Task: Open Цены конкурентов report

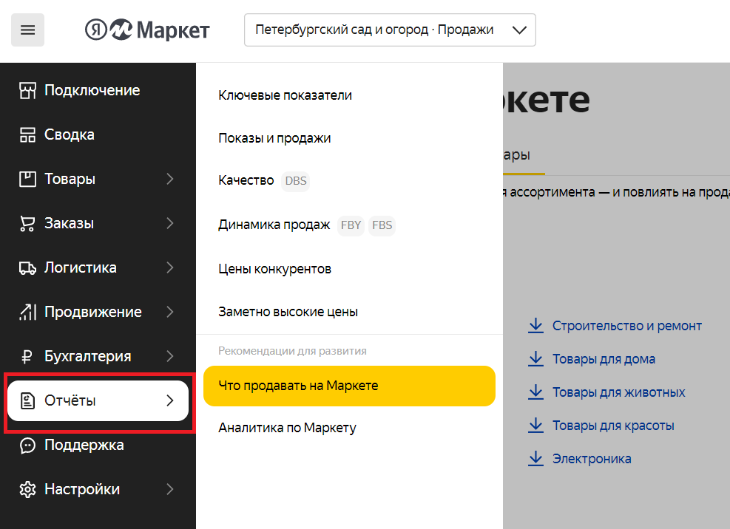Action: point(274,270)
